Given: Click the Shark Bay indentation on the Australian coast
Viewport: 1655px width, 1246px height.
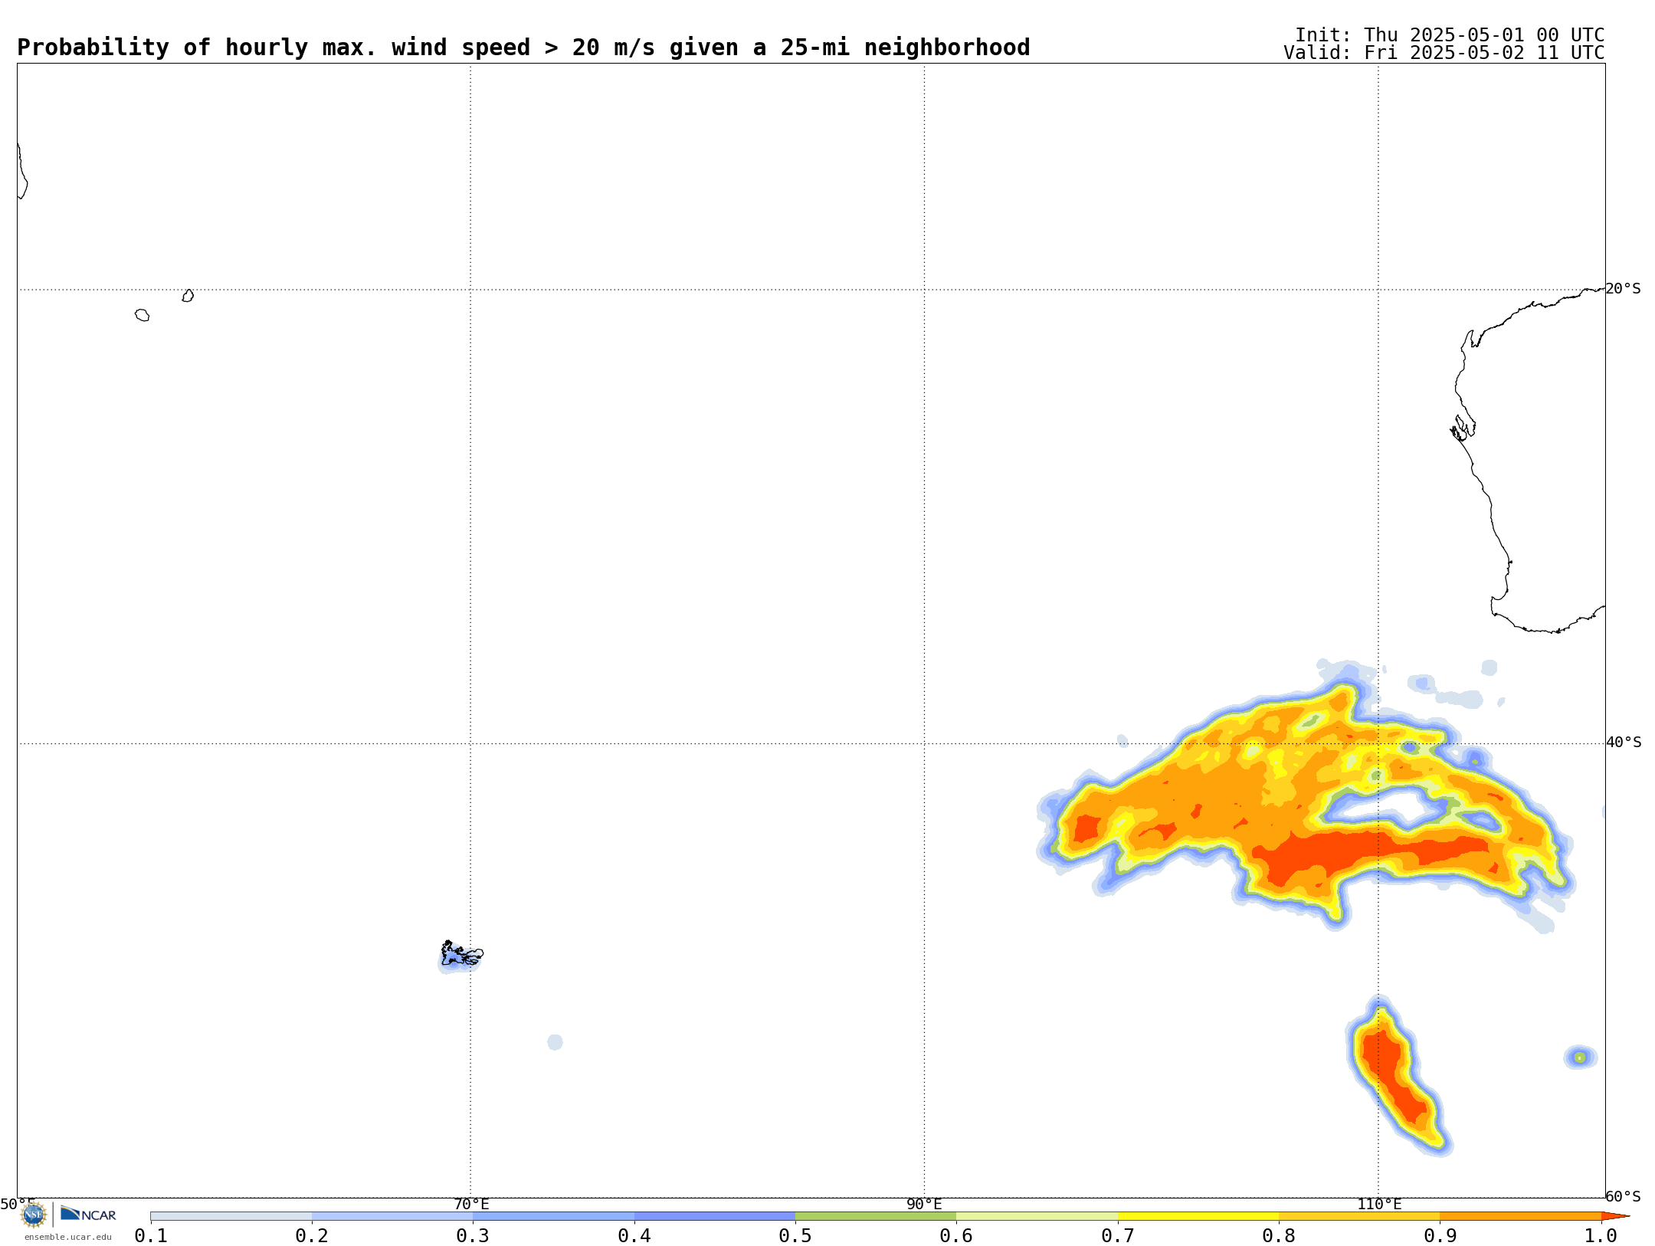Looking at the screenshot, I should (1462, 428).
